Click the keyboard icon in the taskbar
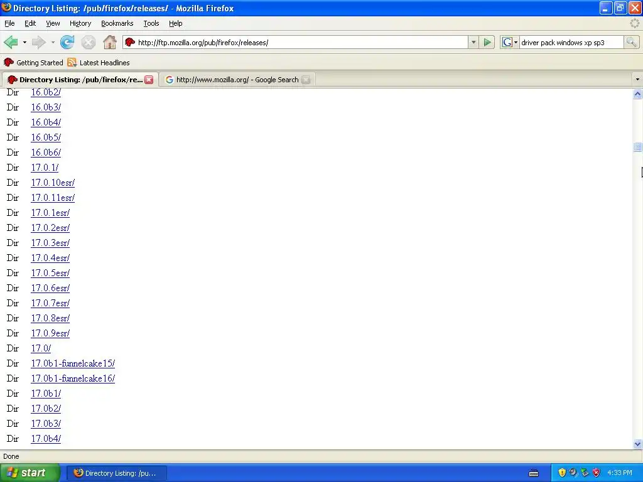643x482 pixels. [x=534, y=473]
